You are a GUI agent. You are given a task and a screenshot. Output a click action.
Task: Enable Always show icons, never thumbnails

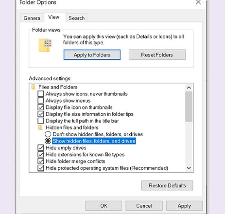point(41,94)
